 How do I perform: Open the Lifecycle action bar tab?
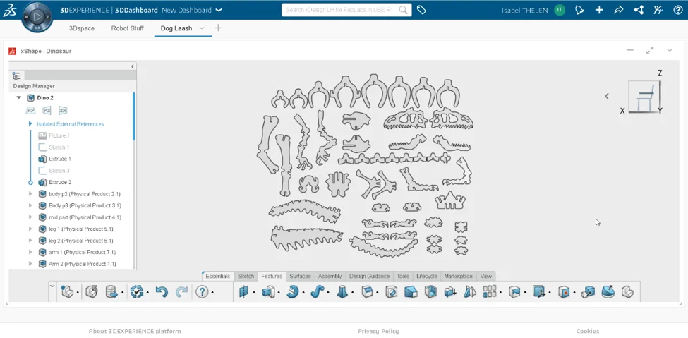click(426, 276)
